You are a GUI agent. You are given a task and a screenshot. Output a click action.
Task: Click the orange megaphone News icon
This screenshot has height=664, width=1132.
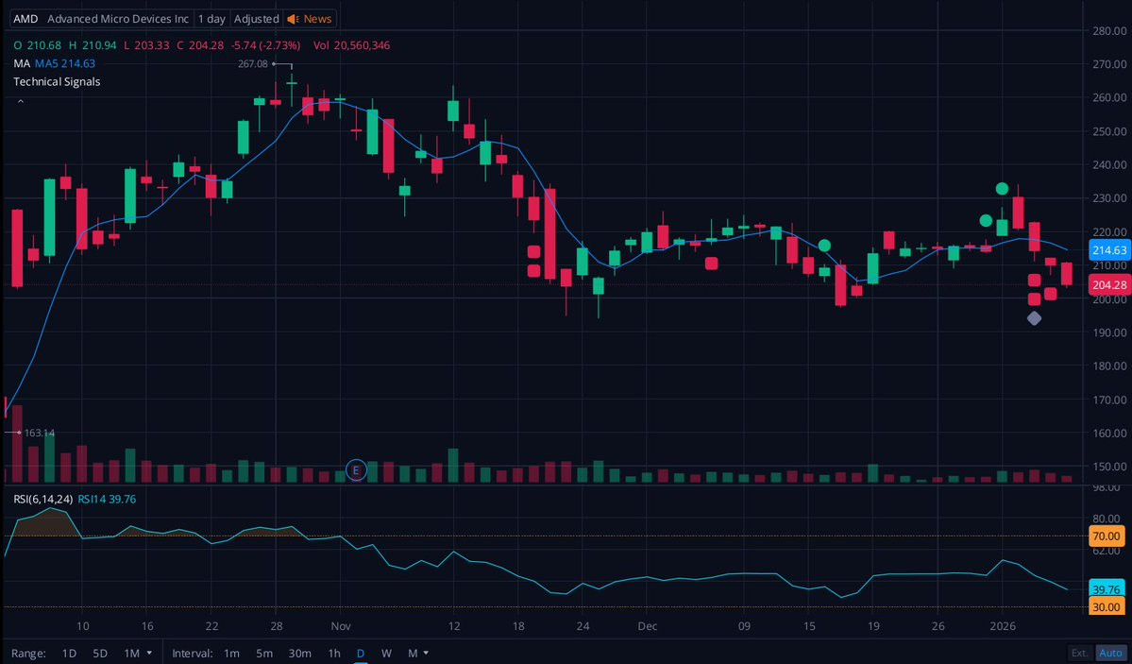(x=293, y=19)
